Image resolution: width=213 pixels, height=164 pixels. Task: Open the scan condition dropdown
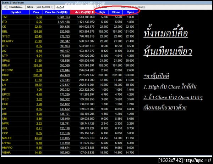94,7
